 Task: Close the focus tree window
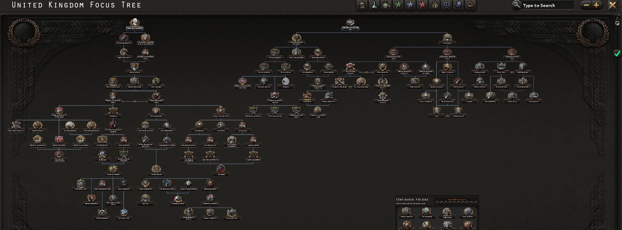(x=613, y=5)
